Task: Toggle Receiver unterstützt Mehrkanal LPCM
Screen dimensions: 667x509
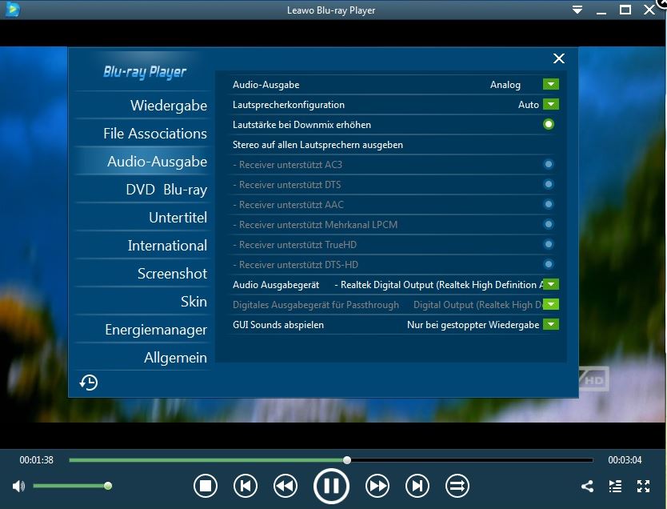Action: [549, 224]
